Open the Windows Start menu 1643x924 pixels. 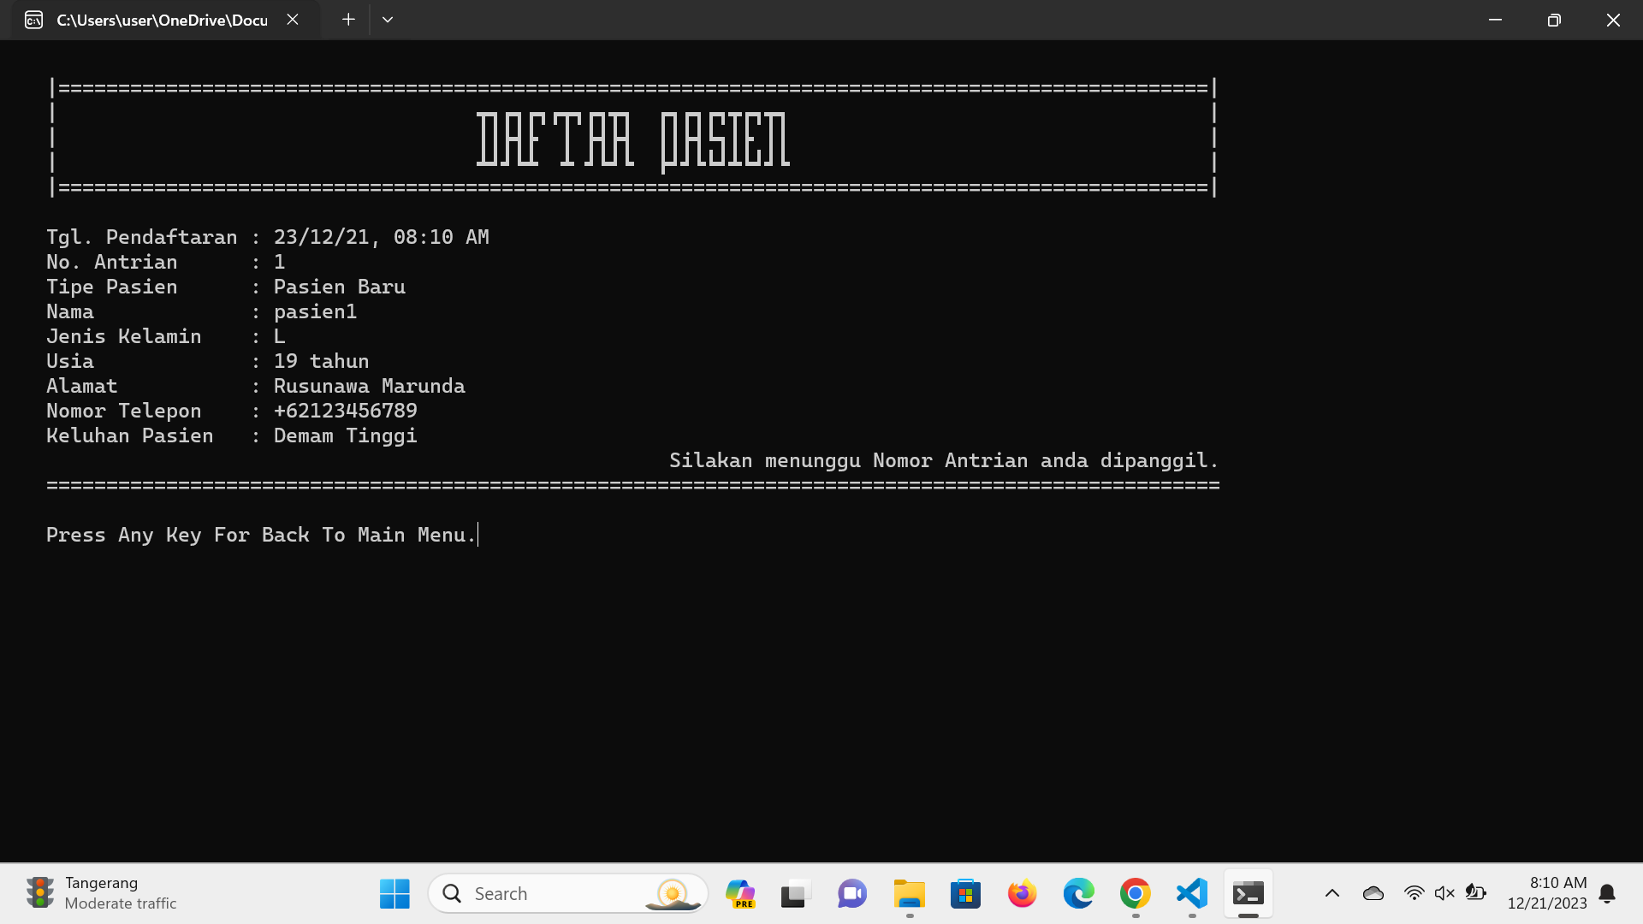394,894
